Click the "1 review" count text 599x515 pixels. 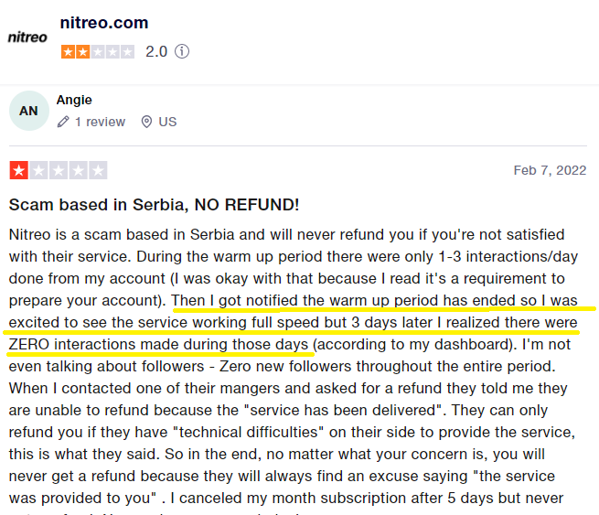click(x=100, y=122)
